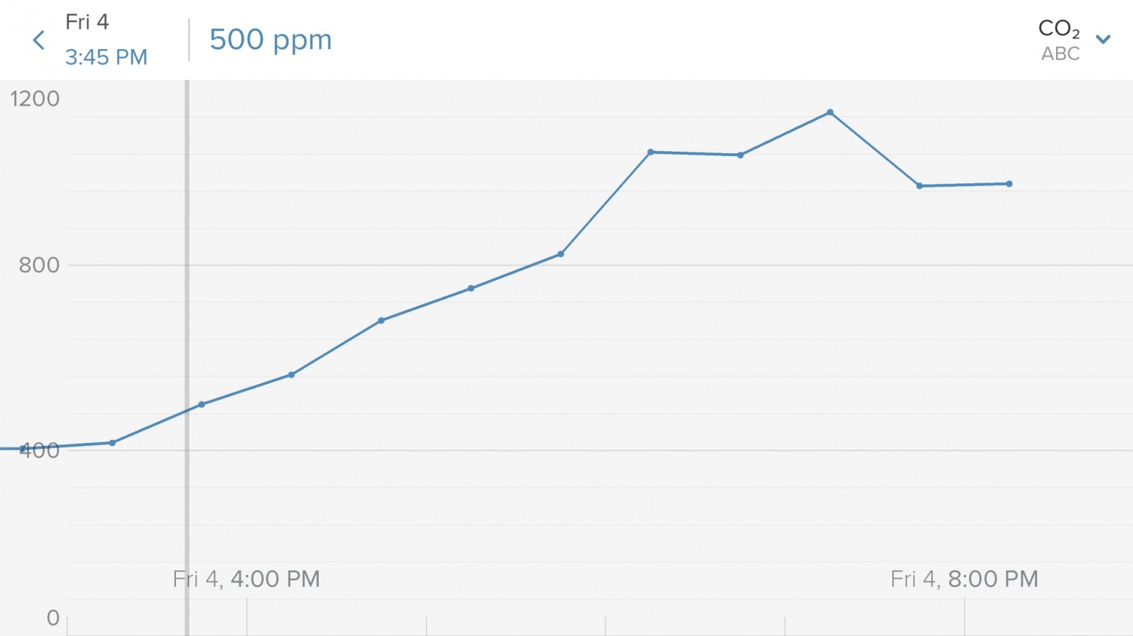The image size is (1133, 636).
Task: Click the 800 y-axis label
Action: coord(39,265)
